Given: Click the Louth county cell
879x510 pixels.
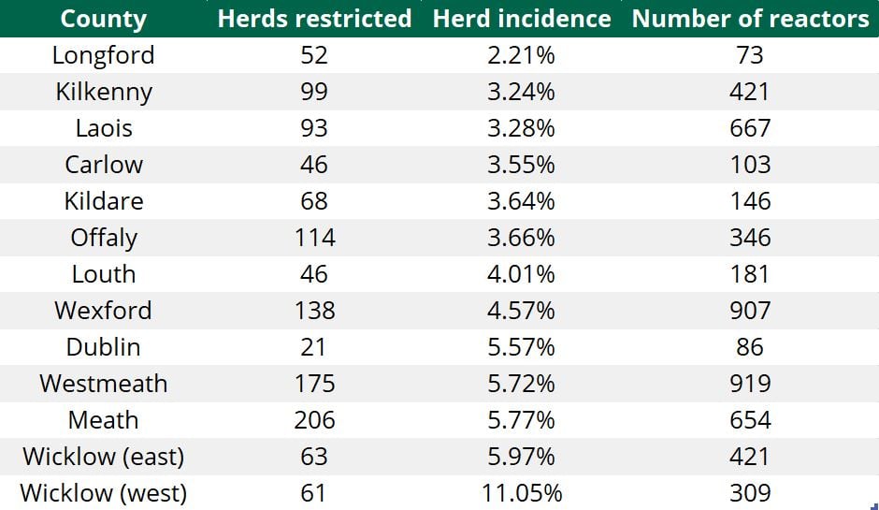Looking at the screenshot, I should [103, 274].
